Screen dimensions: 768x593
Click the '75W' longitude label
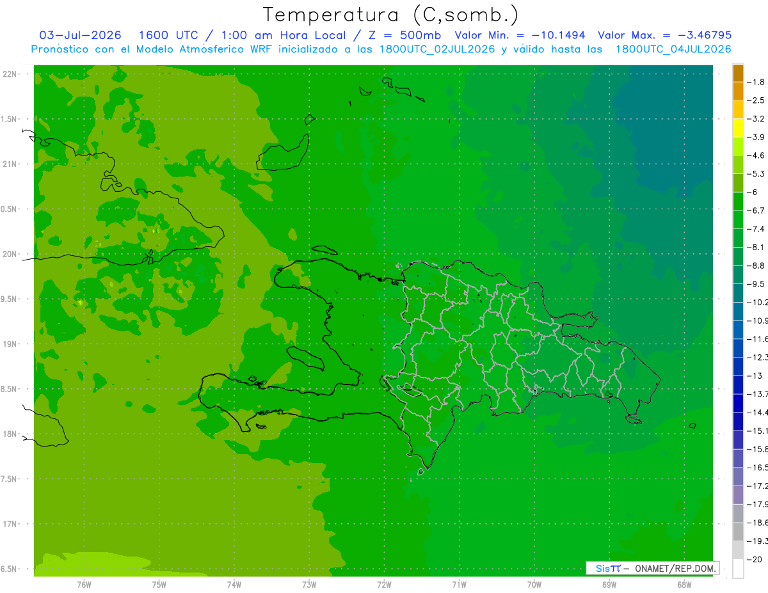[159, 584]
